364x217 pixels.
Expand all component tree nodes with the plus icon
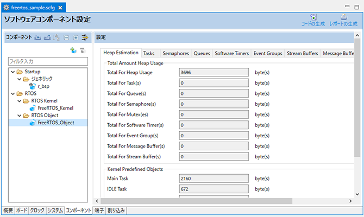pyautogui.click(x=76, y=37)
